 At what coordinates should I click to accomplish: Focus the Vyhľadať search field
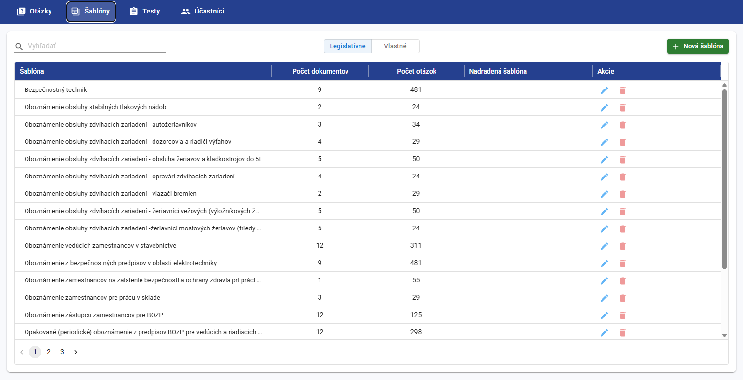[96, 46]
